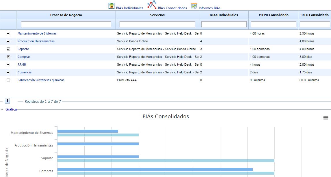Screen dimensions: 331x177
Task: Click the BIAs Consolidados graph icon
Action: (x=152, y=5)
